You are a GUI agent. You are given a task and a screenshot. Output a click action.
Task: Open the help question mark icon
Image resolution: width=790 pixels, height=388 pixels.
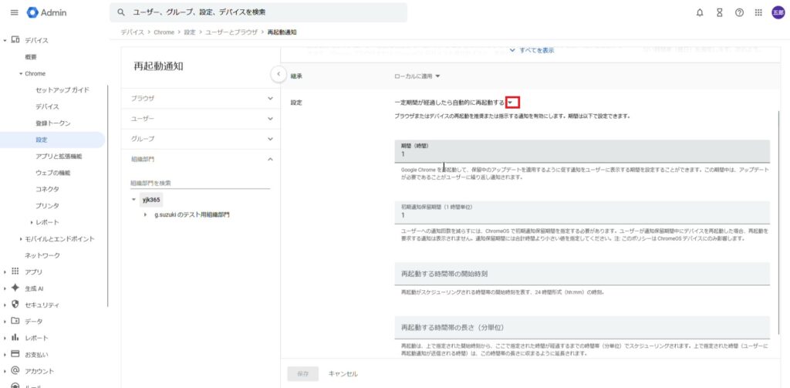739,12
